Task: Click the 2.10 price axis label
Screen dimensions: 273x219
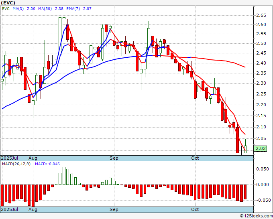Action: pos(261,127)
